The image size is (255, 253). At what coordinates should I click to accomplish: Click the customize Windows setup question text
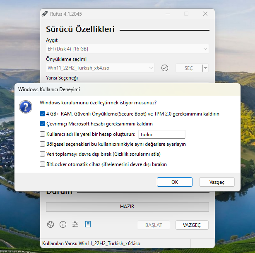(98, 103)
